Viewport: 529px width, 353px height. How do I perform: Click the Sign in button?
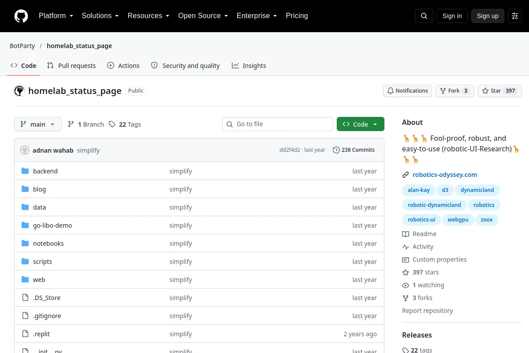452,16
